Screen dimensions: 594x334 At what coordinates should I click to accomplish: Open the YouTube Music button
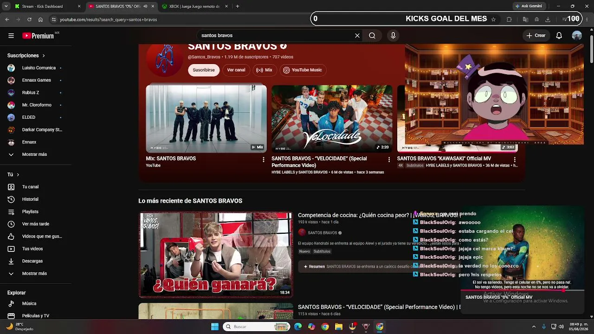click(302, 70)
